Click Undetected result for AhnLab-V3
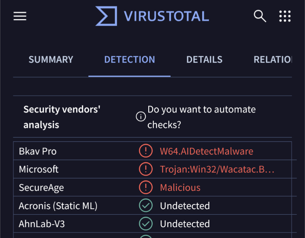This screenshot has height=238, width=305. coord(185,224)
